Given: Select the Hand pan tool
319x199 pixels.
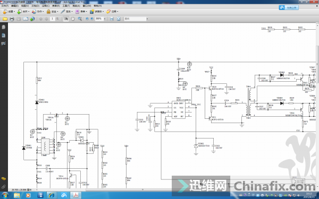Looking at the screenshot, I should coord(73,19).
